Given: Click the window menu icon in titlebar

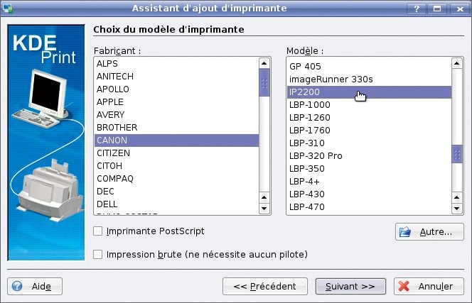Looking at the screenshot, I should [x=9, y=9].
